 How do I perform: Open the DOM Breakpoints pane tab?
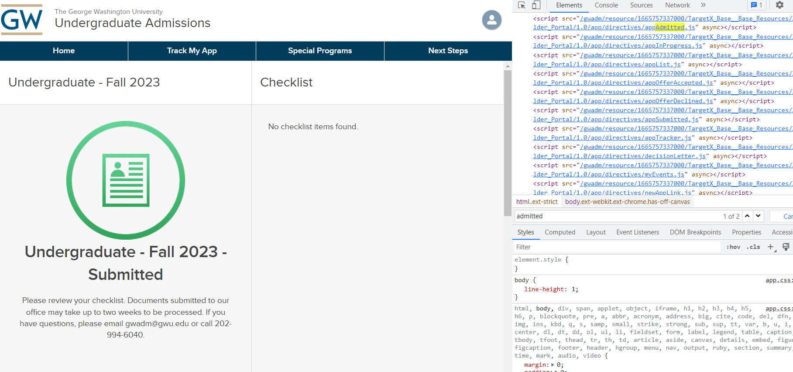click(x=695, y=232)
